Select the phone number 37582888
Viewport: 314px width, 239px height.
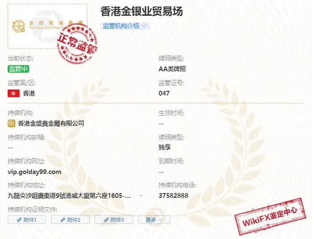pyautogui.click(x=173, y=196)
